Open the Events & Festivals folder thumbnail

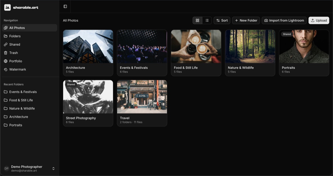pyautogui.click(x=142, y=46)
